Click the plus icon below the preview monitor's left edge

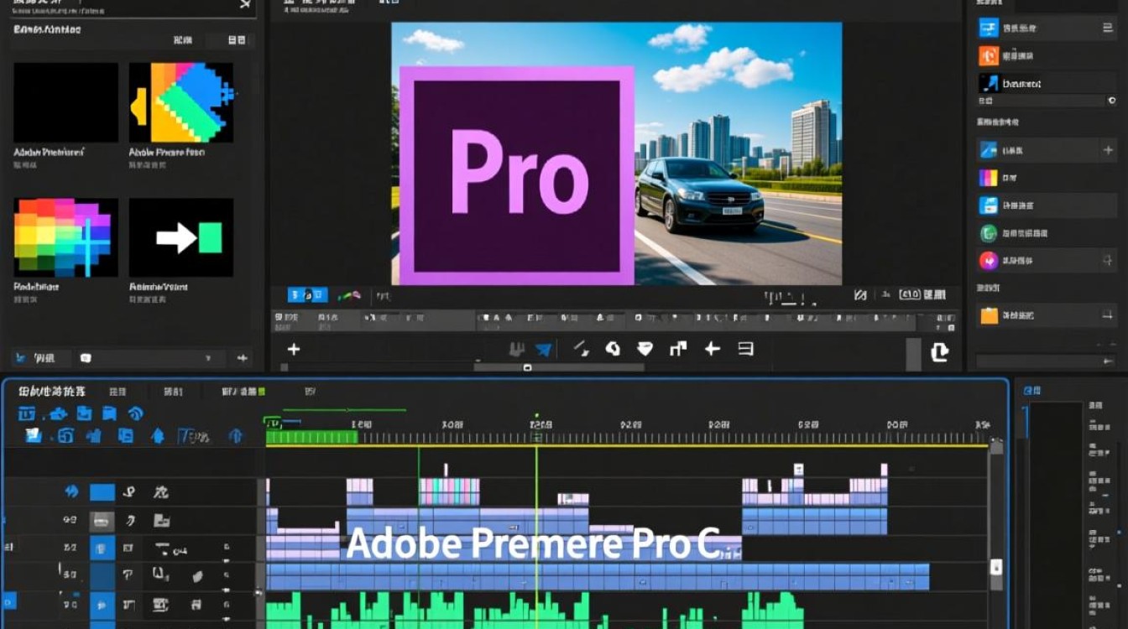293,349
